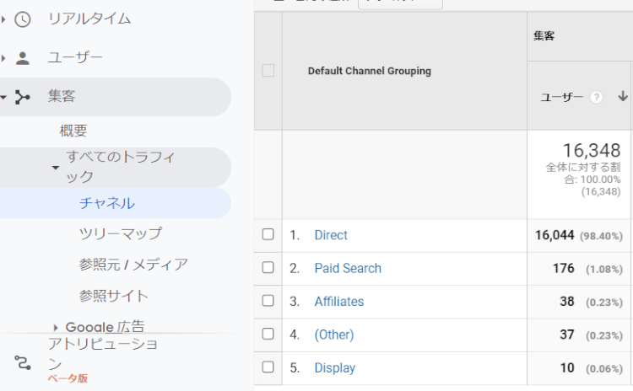Click the realtime clock icon
The height and width of the screenshot is (391, 633).
[x=23, y=19]
